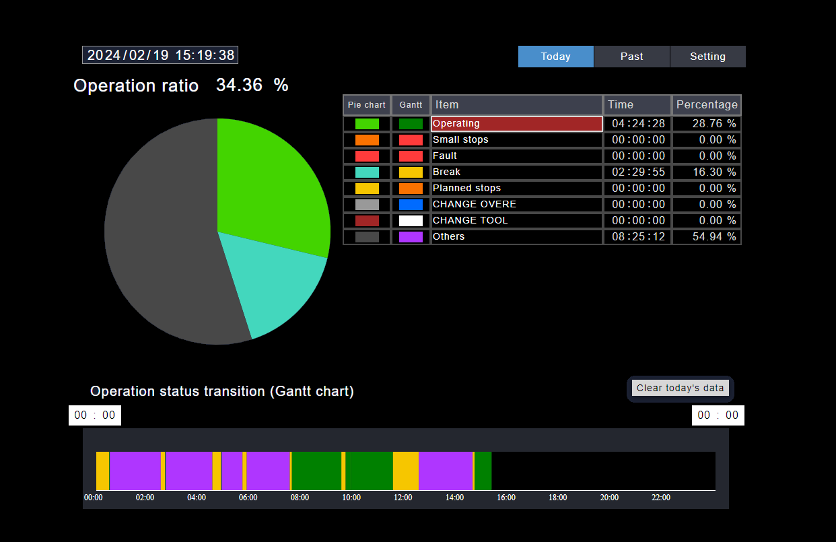The width and height of the screenshot is (836, 542).
Task: Pick the purple Others Gantt color swatch
Action: click(x=411, y=237)
